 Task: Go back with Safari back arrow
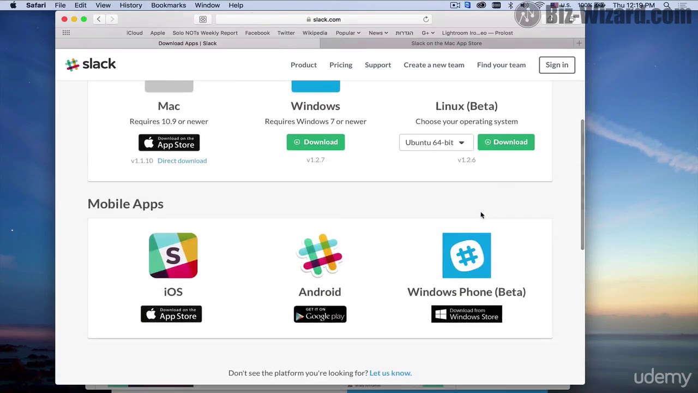[x=99, y=19]
